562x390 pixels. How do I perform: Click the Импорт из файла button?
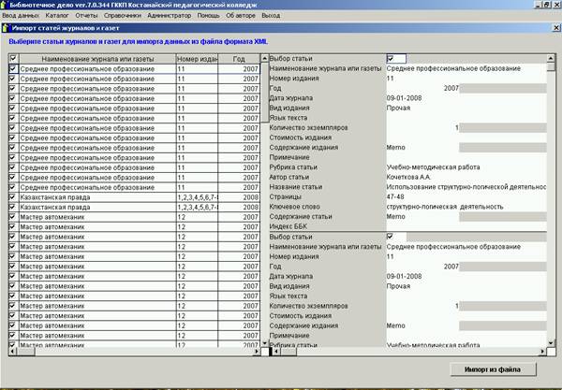coord(493,369)
